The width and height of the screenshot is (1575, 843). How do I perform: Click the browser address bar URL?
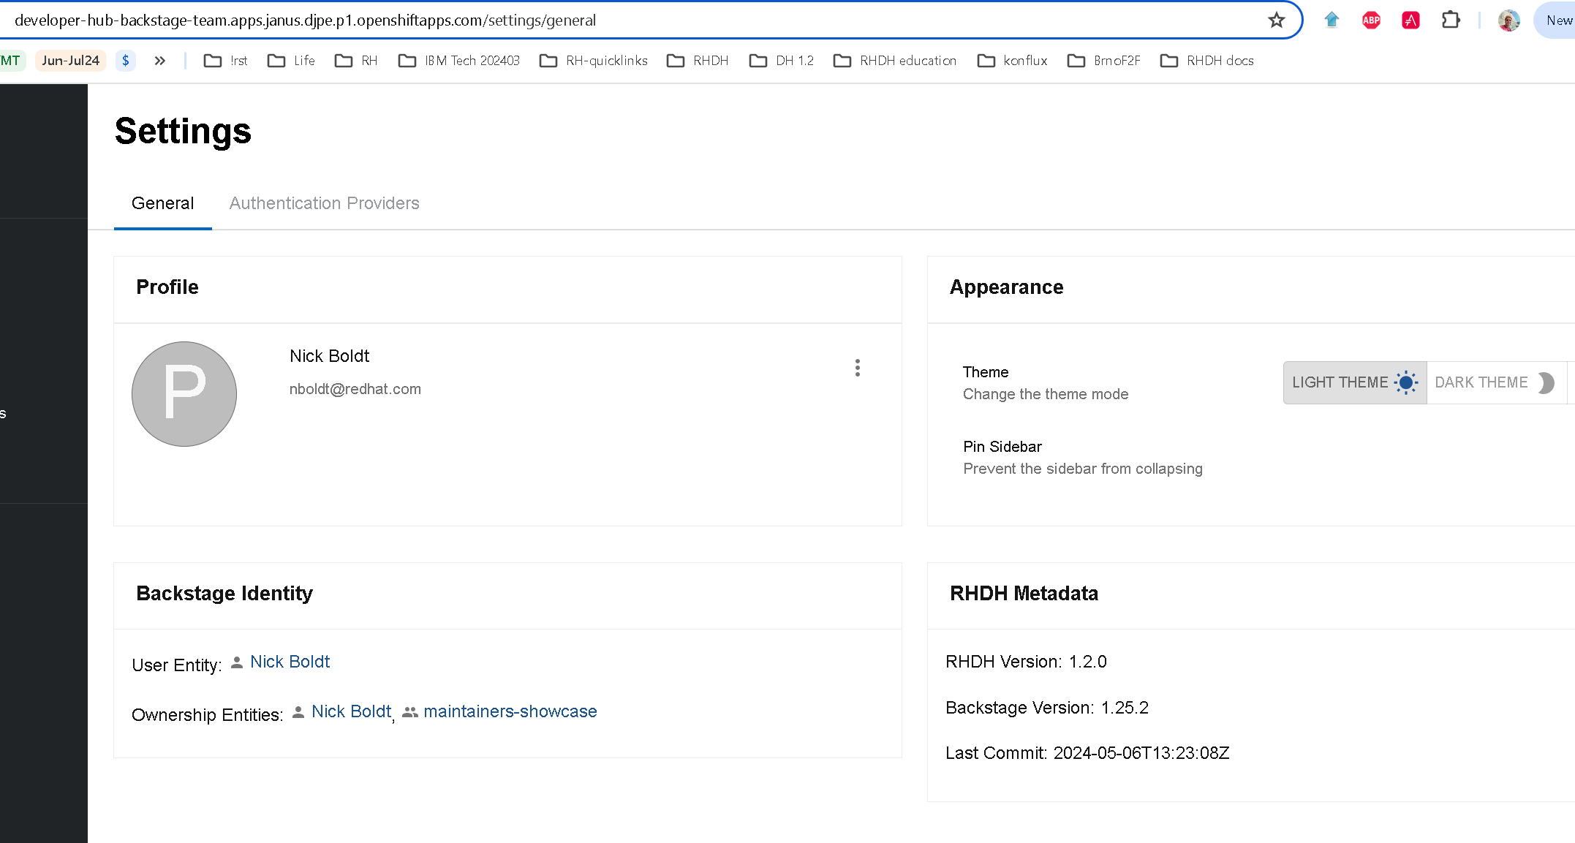[305, 20]
